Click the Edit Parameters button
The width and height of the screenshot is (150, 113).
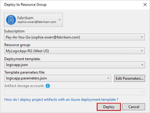pos(129,78)
